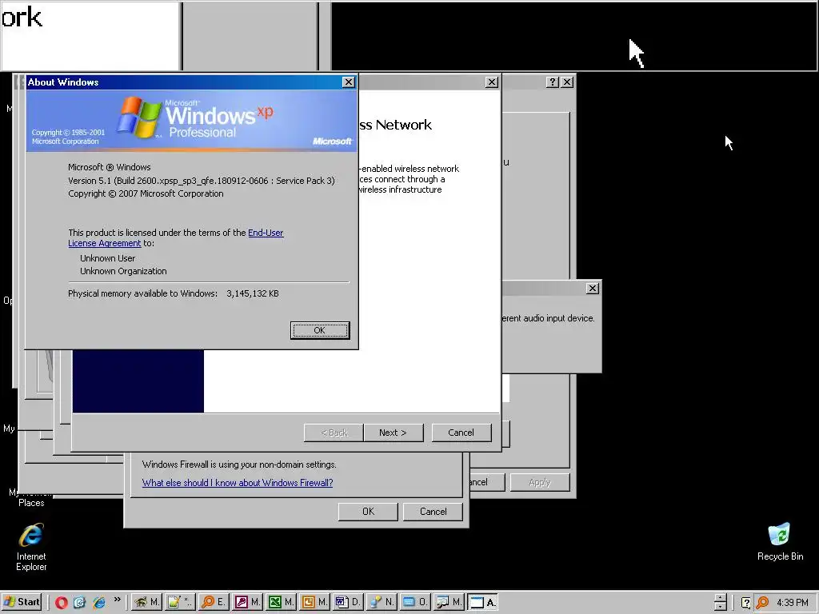Launch Internet Explorer from the Quick Launch bar

coord(98,602)
